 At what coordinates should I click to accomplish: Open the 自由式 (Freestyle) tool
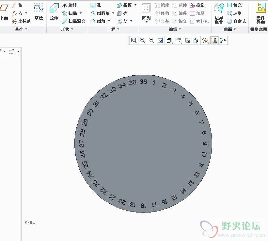pos(236,21)
